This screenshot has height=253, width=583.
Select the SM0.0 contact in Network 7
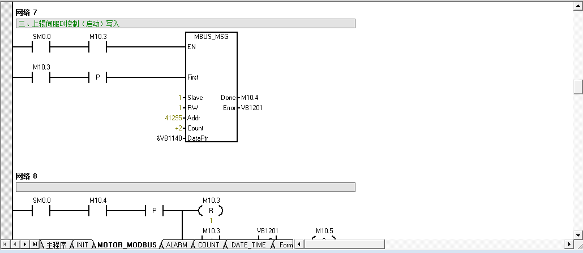[41, 47]
